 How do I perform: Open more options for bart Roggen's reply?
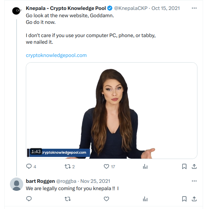coord(194,181)
